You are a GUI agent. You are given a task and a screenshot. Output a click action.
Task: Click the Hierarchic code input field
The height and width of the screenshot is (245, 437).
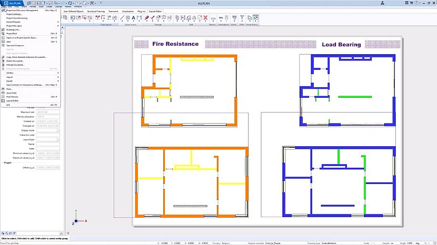(47, 135)
